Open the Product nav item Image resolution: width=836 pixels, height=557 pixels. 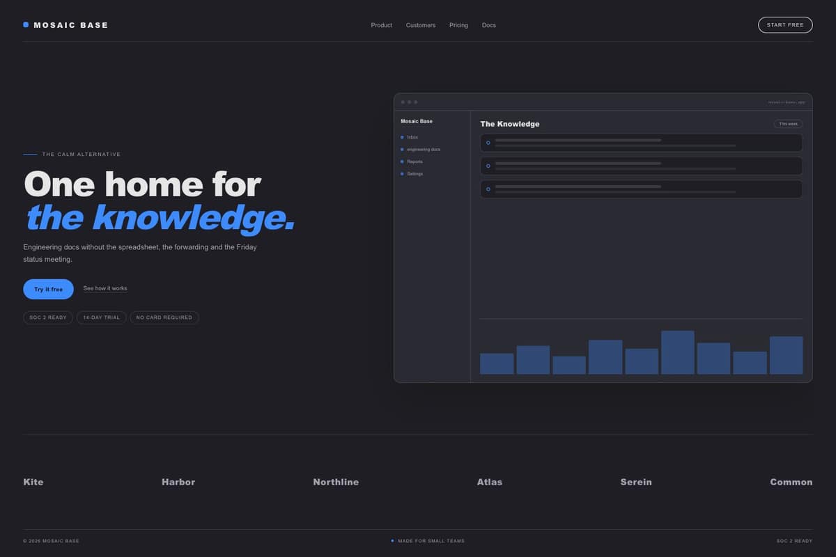coord(381,25)
